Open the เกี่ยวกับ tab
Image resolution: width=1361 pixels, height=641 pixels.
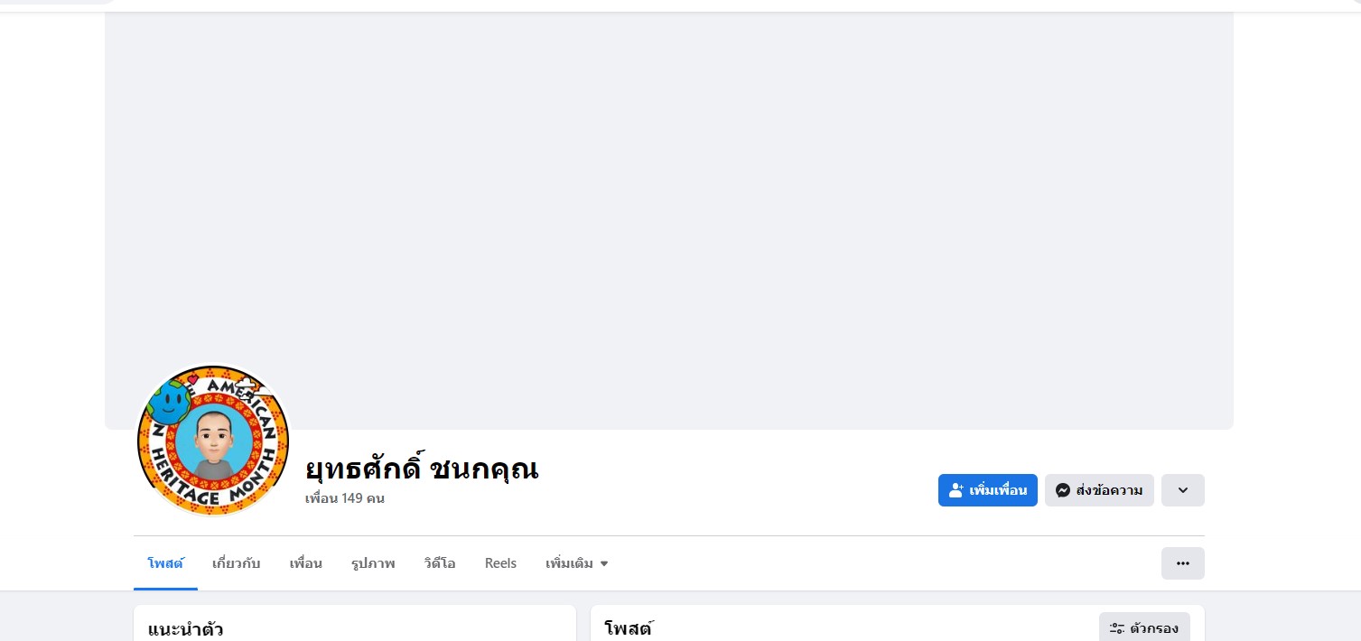[236, 563]
